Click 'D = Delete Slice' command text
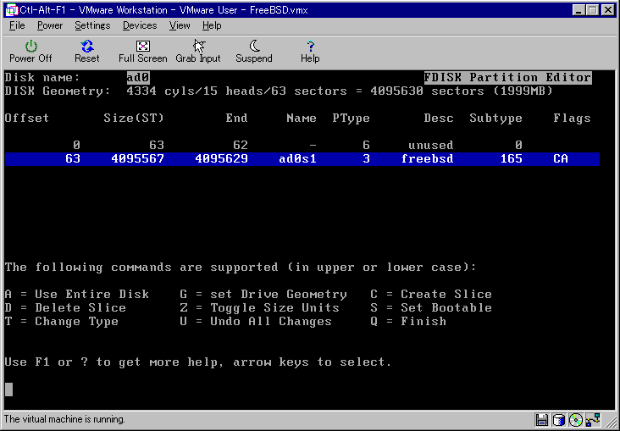The height and width of the screenshot is (431, 620). 65,307
